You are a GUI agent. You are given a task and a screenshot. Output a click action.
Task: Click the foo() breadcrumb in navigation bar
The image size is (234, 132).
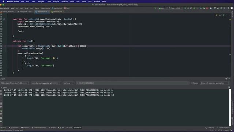click(67, 8)
